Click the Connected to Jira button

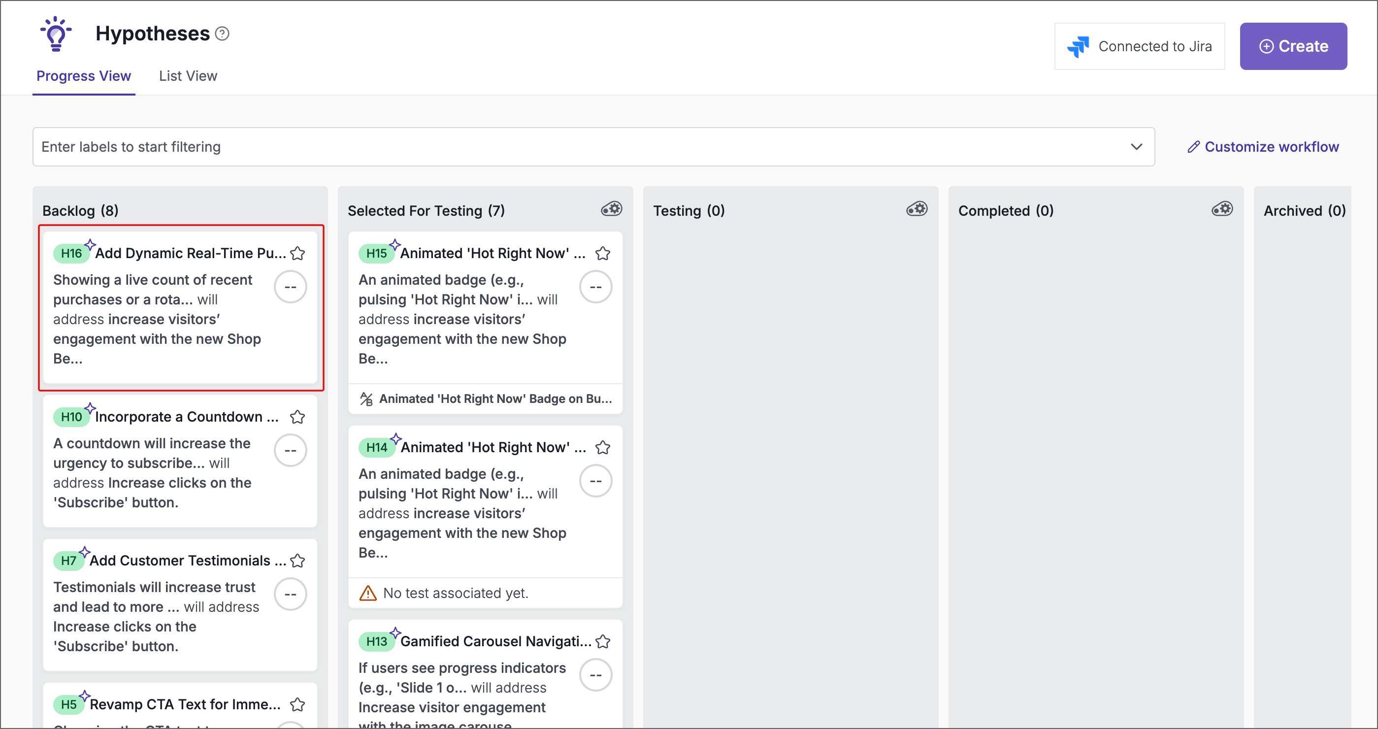tap(1140, 46)
